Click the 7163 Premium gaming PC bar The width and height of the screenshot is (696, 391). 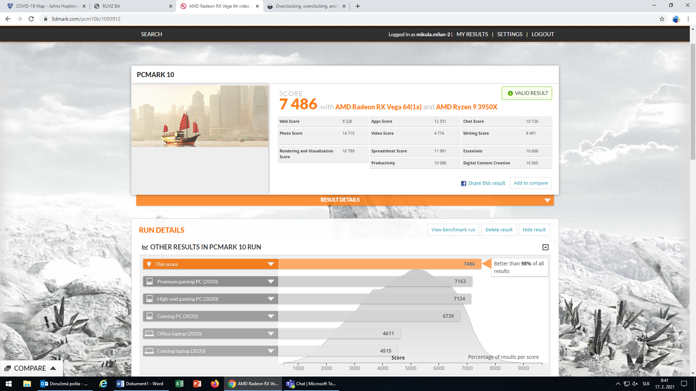coord(375,281)
